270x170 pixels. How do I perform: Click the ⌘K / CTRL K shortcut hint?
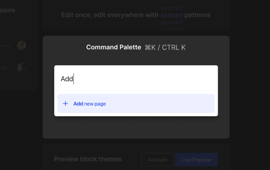coord(165,47)
